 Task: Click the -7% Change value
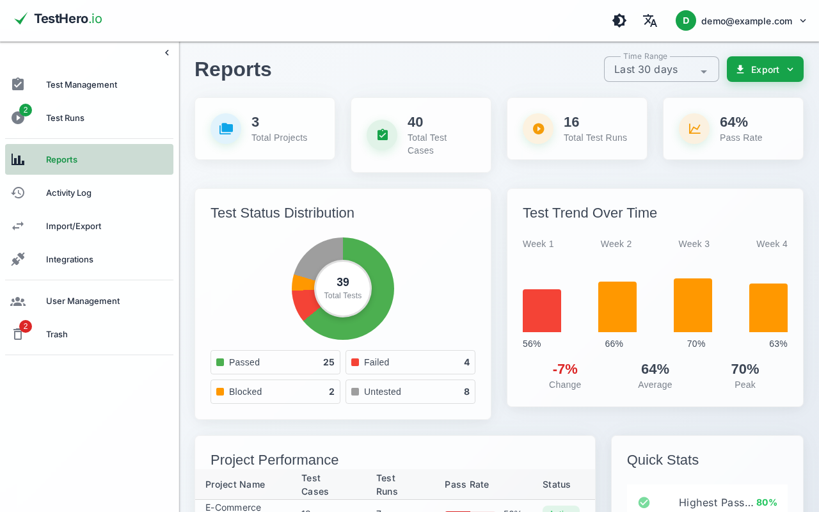point(565,369)
